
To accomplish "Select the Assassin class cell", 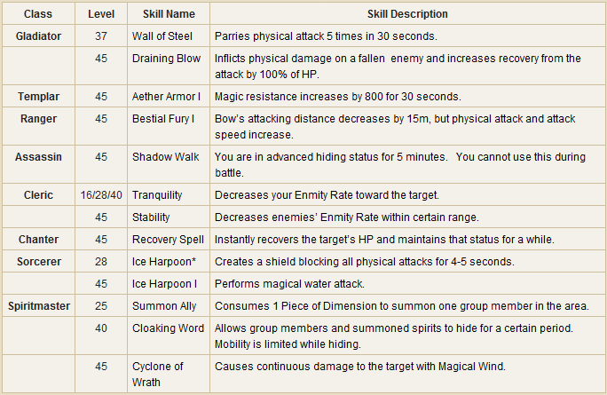I will pos(38,157).
